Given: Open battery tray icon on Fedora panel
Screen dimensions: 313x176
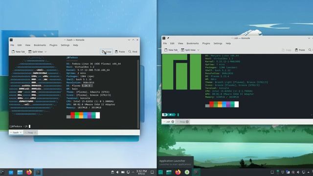Looking at the screenshot, I should click(x=123, y=172).
